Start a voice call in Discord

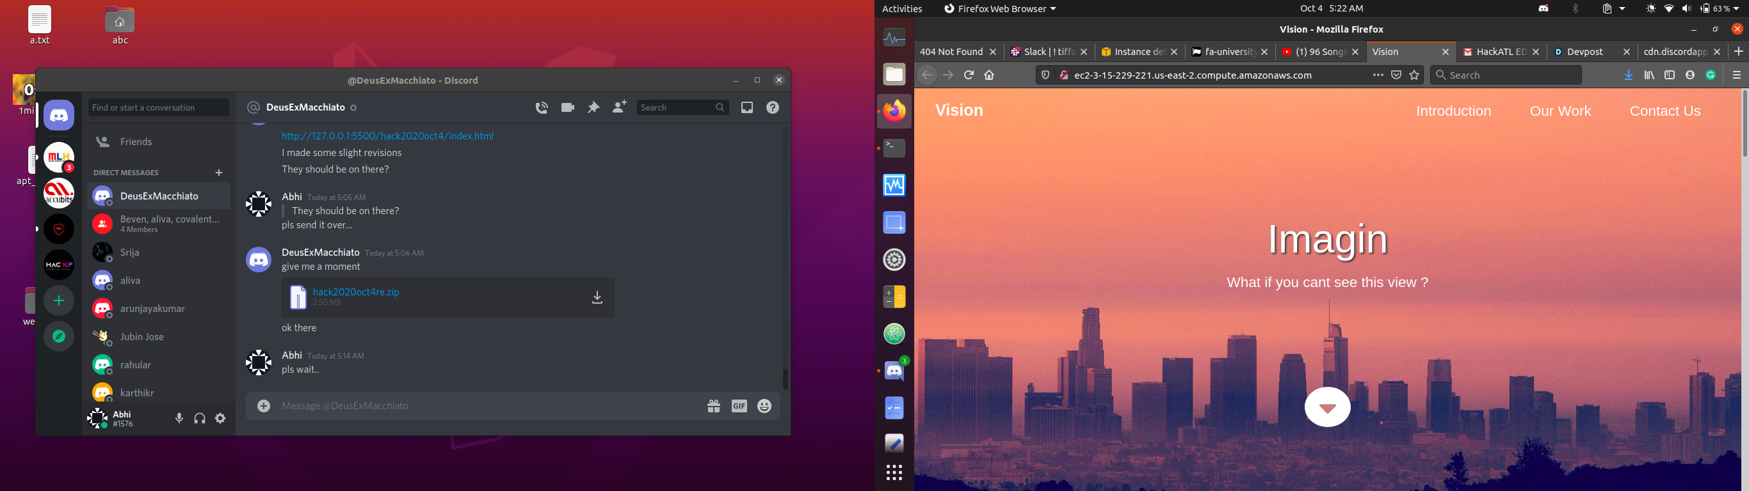(541, 107)
